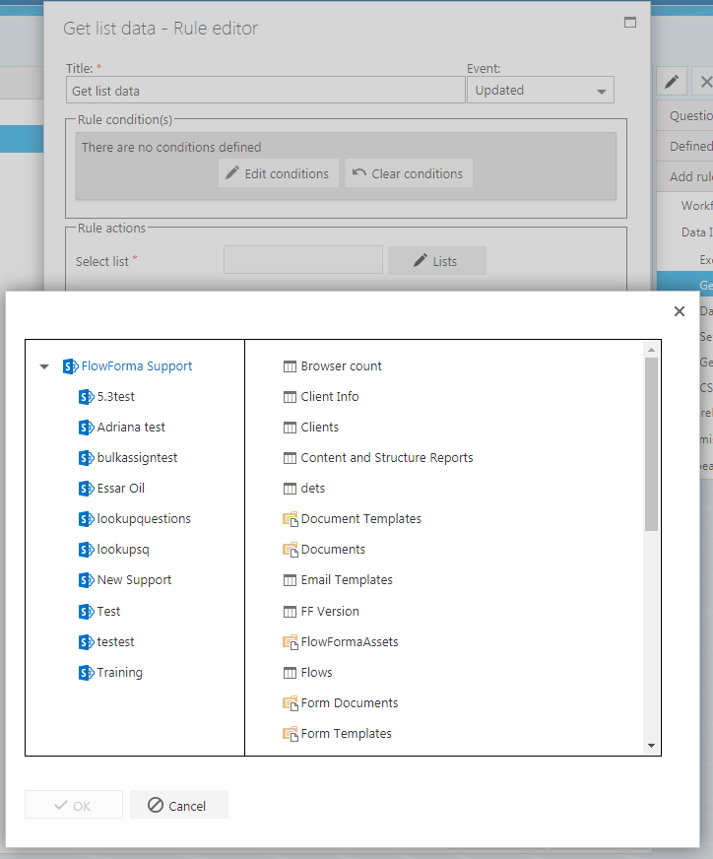Click the list pane vertical scrollbar thumb
713x859 pixels.
click(651, 444)
